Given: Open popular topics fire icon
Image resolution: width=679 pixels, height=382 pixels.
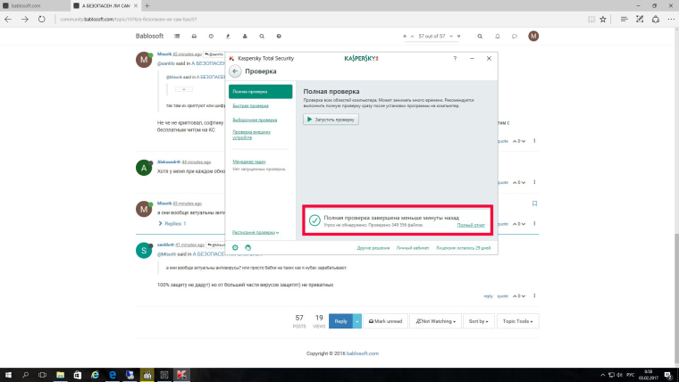Looking at the screenshot, I should coord(228,37).
